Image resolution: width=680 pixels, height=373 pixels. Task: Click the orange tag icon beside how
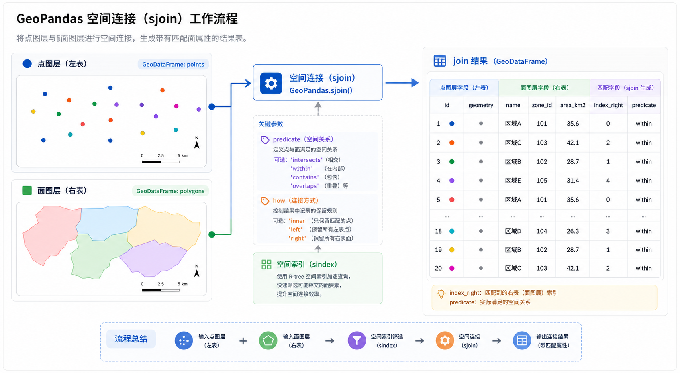(265, 201)
